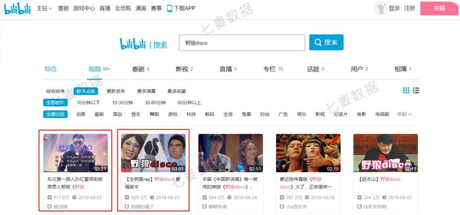Click the user avatar icon near 登录
The height and width of the screenshot is (215, 460).
click(380, 9)
